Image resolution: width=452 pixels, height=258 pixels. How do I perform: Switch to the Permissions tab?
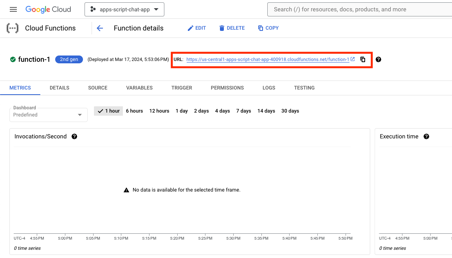coord(227,88)
